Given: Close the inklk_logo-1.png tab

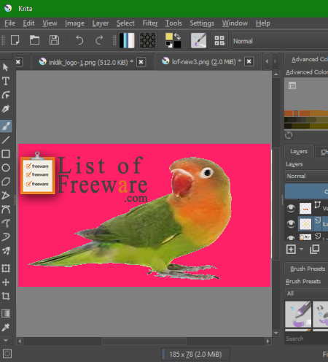Looking at the screenshot, I should click(141, 62).
